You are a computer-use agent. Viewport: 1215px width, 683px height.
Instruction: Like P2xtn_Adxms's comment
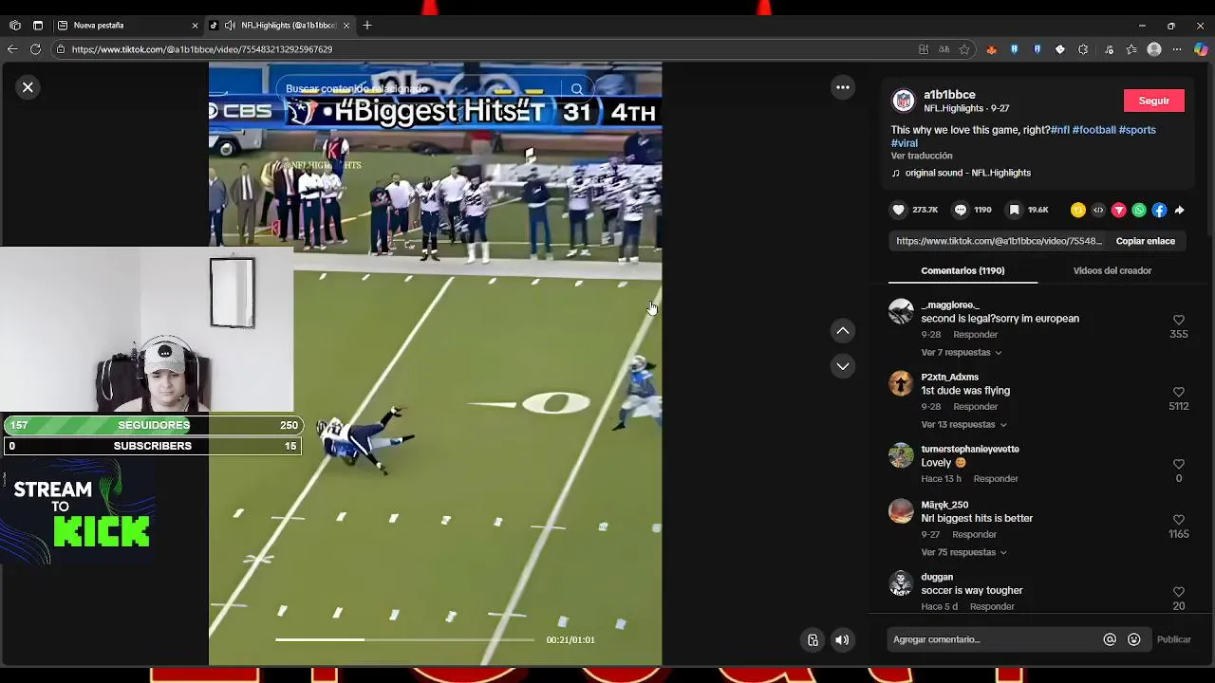point(1178,393)
